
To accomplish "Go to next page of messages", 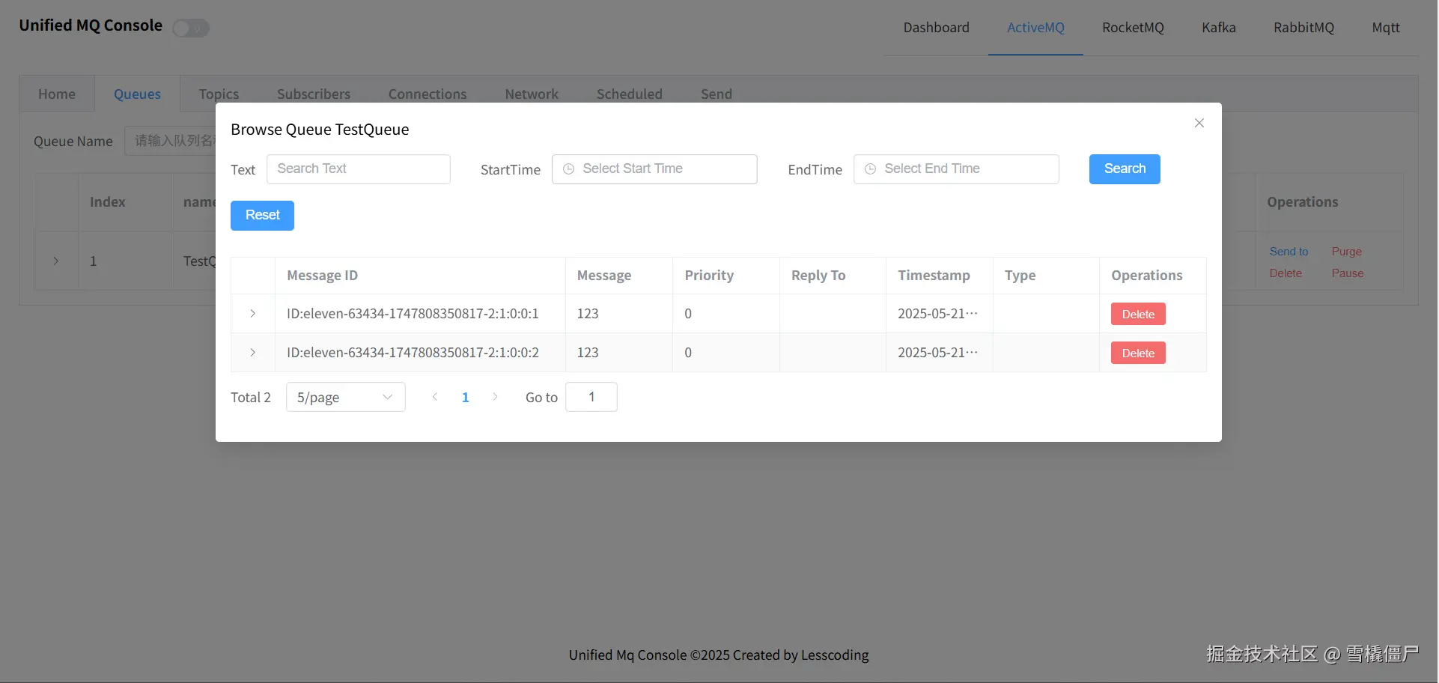I will coord(495,397).
